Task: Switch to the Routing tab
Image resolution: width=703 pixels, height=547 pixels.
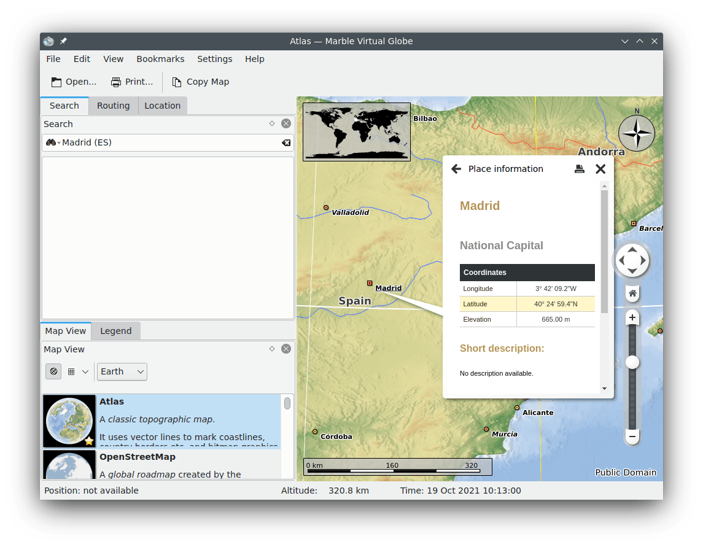Action: click(x=114, y=106)
